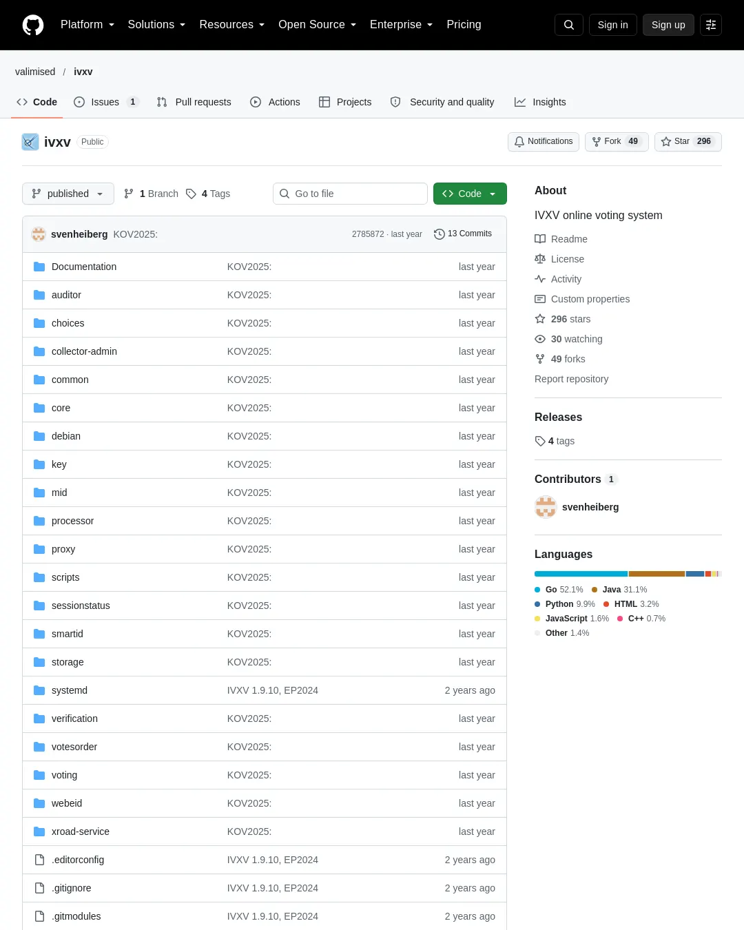Open the ivxv repository name in breadcrumb
The height and width of the screenshot is (930, 744).
(x=83, y=72)
